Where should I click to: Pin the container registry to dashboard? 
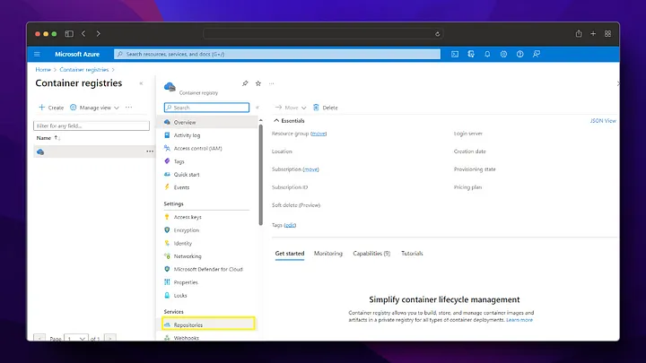click(x=245, y=83)
